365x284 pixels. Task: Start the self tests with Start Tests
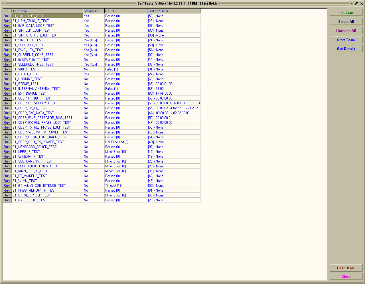pyautogui.click(x=346, y=40)
